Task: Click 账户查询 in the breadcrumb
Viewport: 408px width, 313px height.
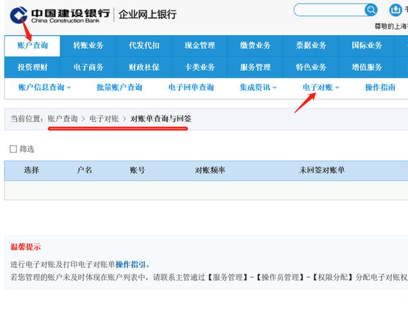Action: 63,119
